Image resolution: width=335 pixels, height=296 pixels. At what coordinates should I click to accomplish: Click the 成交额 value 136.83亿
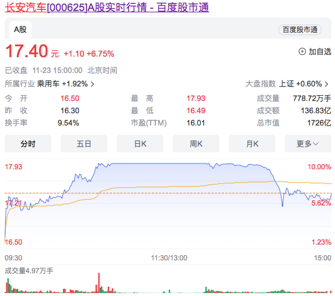pos(316,110)
